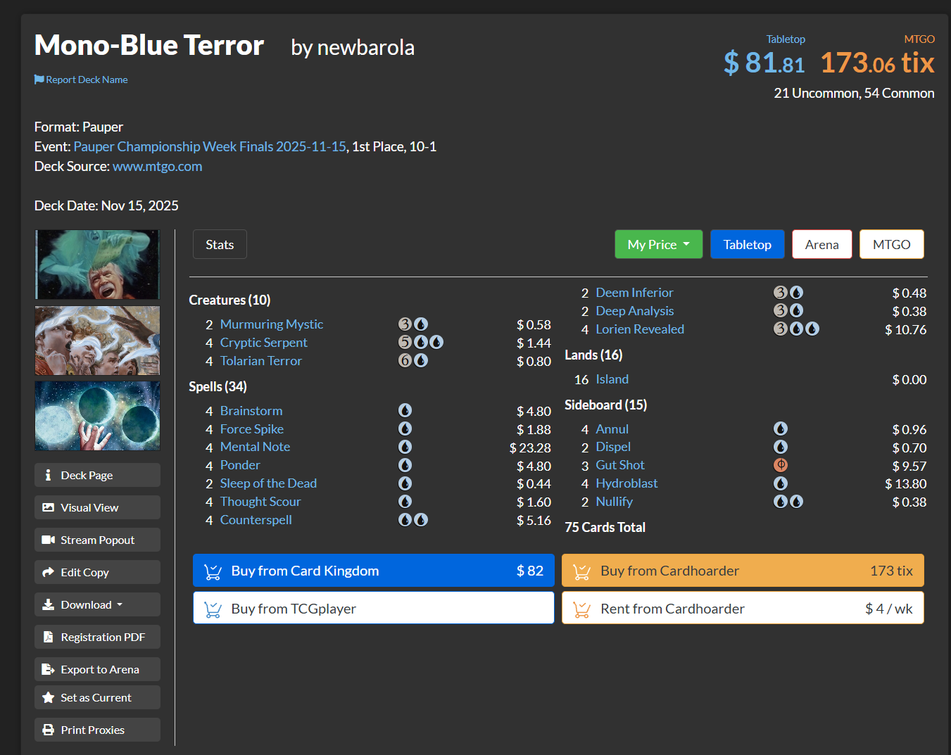Click the star icon on Set as Current
This screenshot has width=951, height=755.
(x=48, y=697)
